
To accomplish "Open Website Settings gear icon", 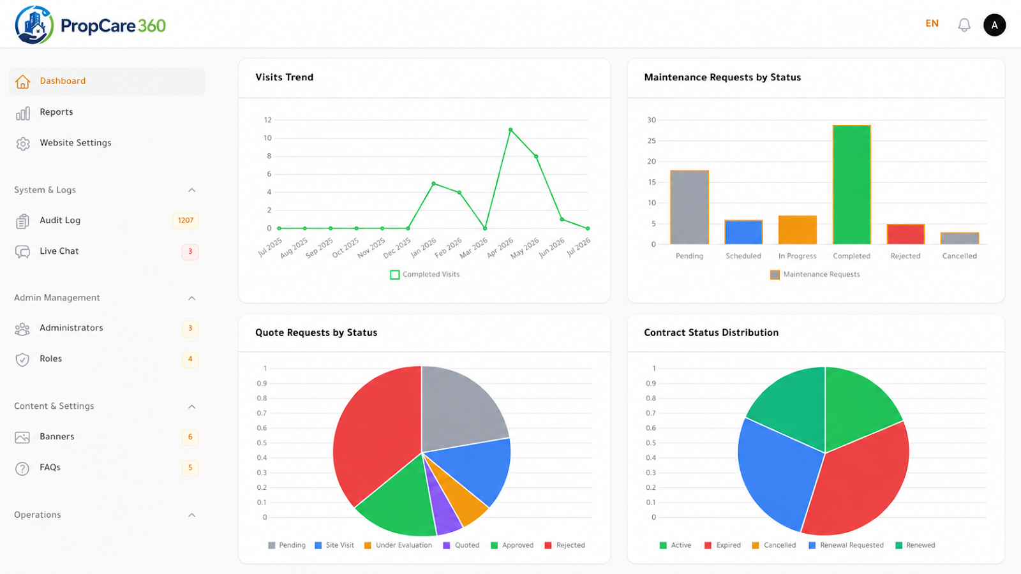I will coord(23,143).
